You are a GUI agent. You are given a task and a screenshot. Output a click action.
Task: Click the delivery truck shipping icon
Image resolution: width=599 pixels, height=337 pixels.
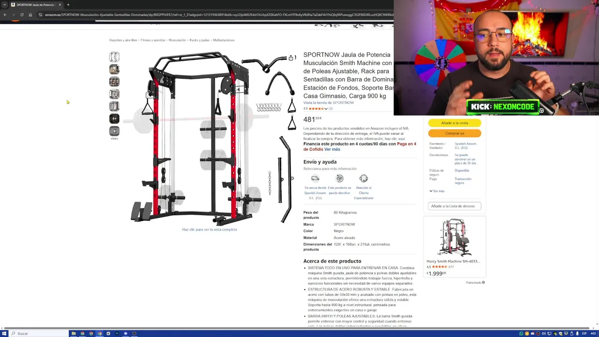pyautogui.click(x=315, y=178)
